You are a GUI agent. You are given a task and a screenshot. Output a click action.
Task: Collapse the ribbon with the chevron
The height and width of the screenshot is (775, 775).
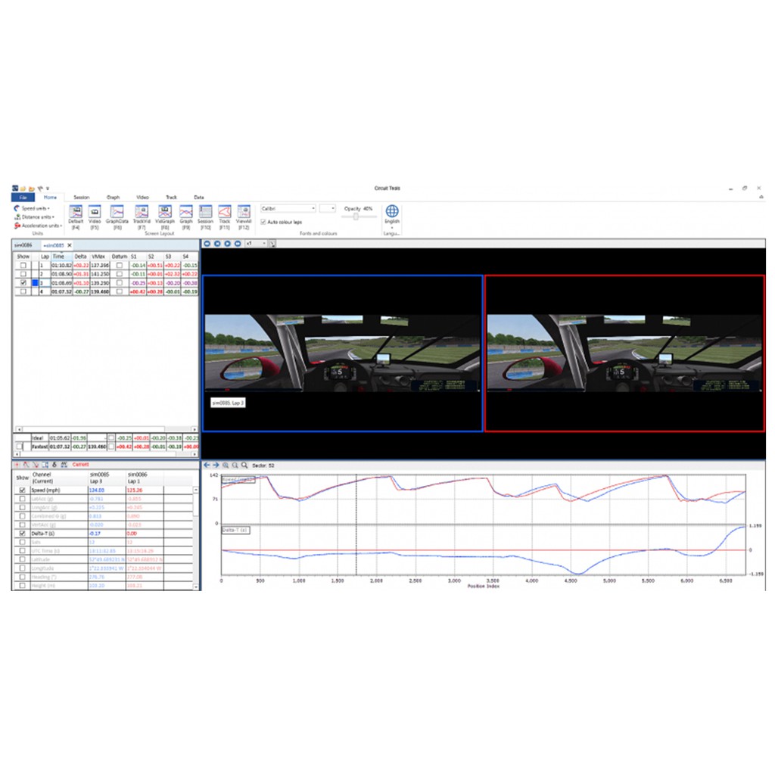tap(761, 198)
